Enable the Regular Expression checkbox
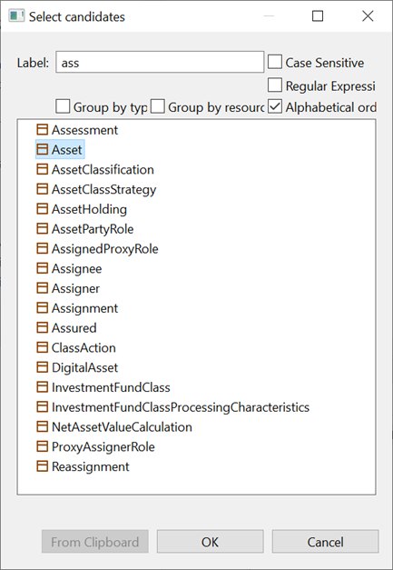Viewport: 393px width, 570px height. (275, 85)
